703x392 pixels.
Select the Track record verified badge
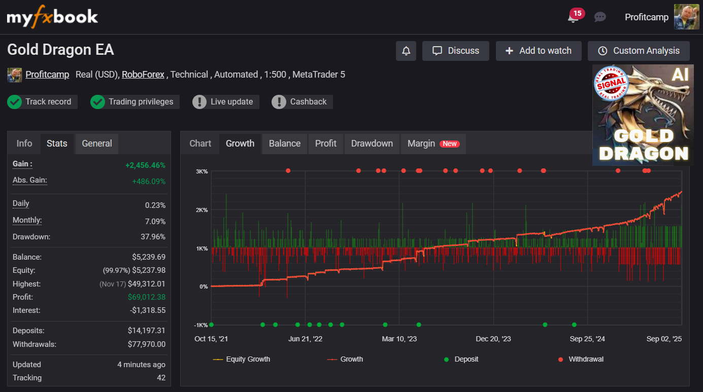(42, 101)
